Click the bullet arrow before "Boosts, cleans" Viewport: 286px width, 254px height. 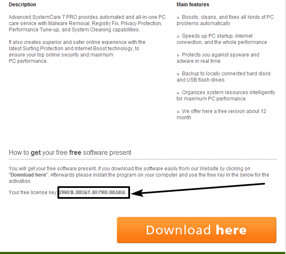(x=178, y=18)
